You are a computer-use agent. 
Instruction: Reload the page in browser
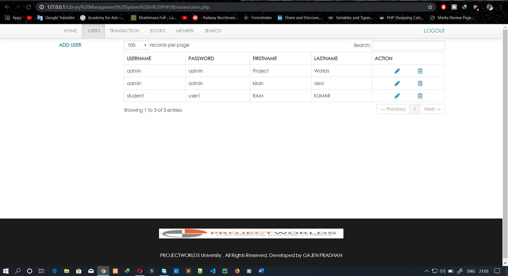[29, 7]
